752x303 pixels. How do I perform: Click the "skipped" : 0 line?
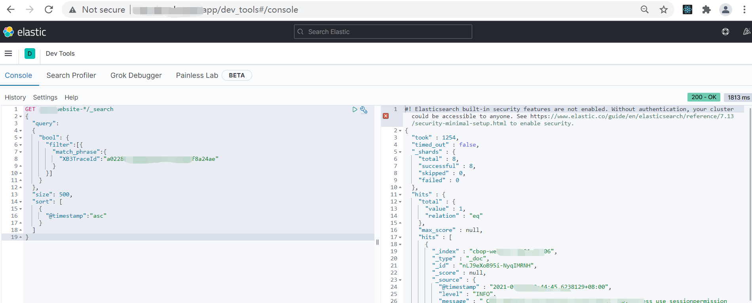click(442, 173)
